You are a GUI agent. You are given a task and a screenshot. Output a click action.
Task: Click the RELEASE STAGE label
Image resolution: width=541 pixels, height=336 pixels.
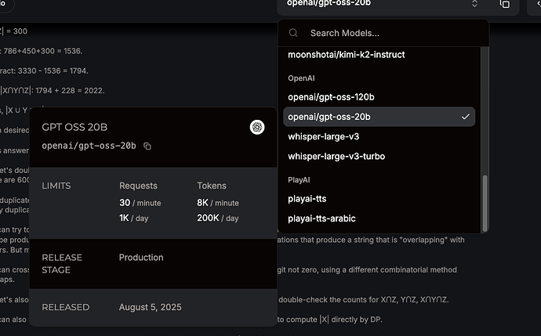[62, 264]
